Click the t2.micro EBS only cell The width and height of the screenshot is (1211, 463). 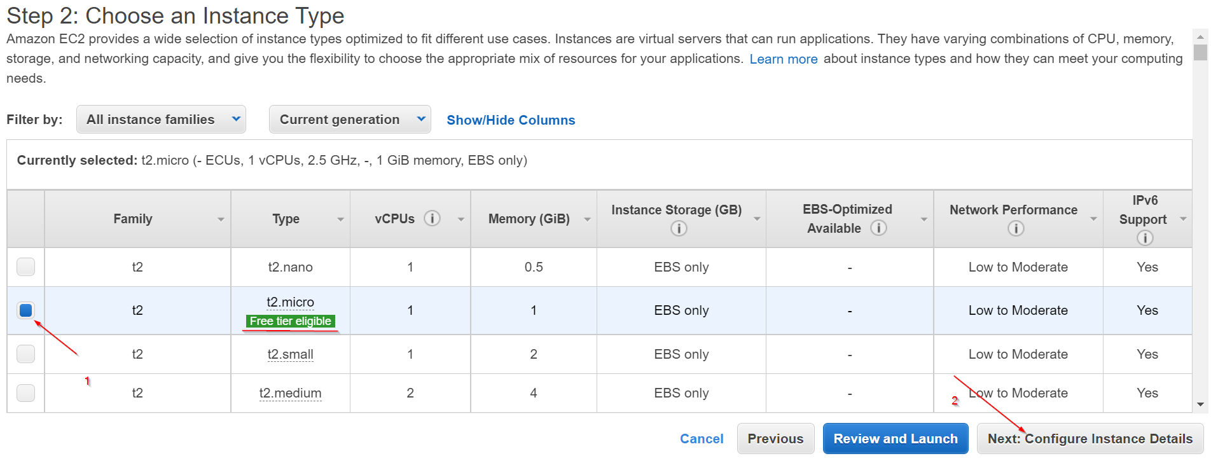pos(681,310)
